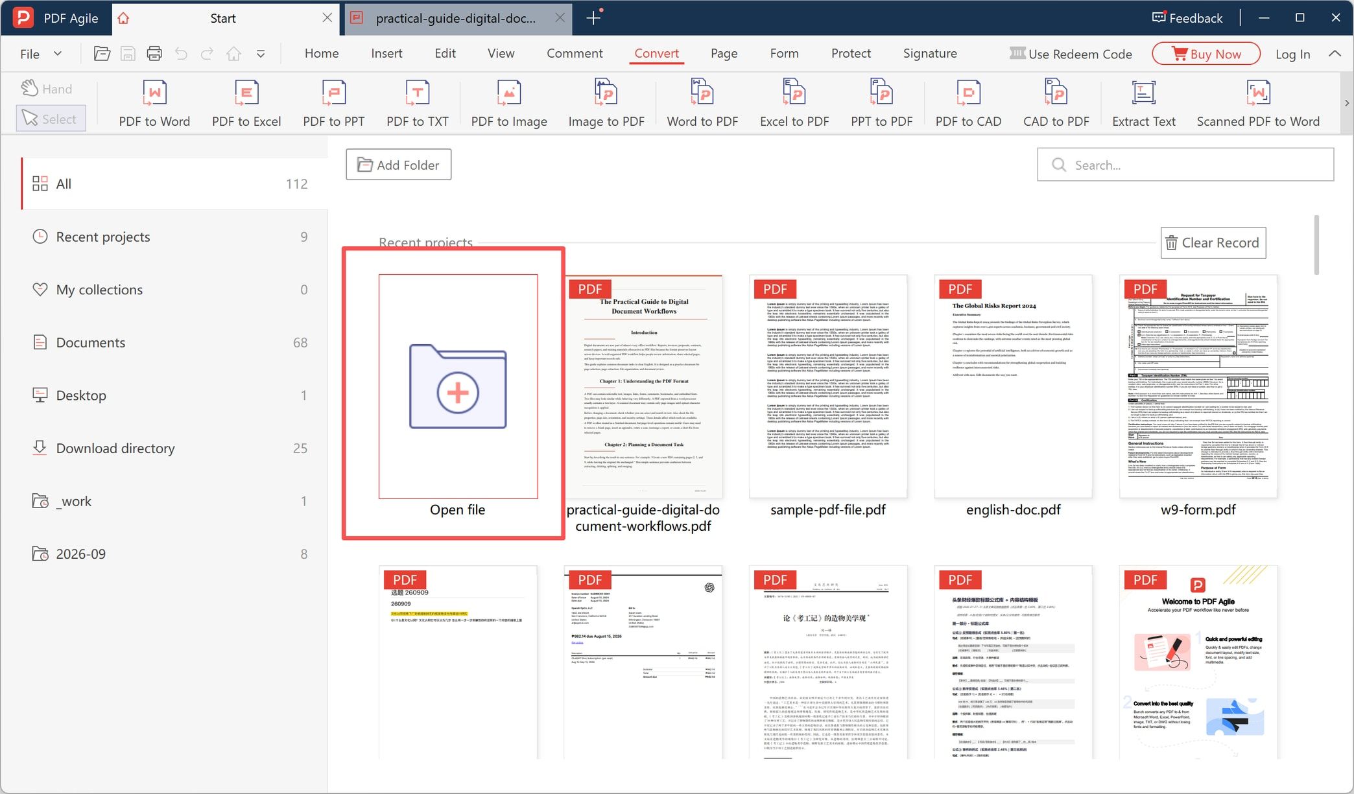Viewport: 1354px width, 794px height.
Task: Open the quick access toolbar customize arrow
Action: click(261, 54)
